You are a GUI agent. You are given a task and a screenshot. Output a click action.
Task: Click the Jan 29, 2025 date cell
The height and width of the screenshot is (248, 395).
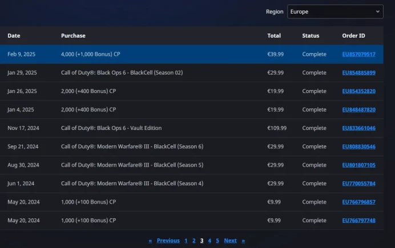pyautogui.click(x=22, y=73)
